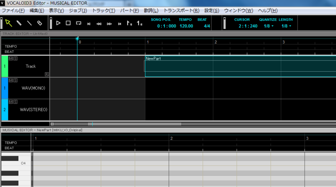This screenshot has width=336, height=187.
Task: Open the ヘルプ(H) menu
Action: (268, 11)
